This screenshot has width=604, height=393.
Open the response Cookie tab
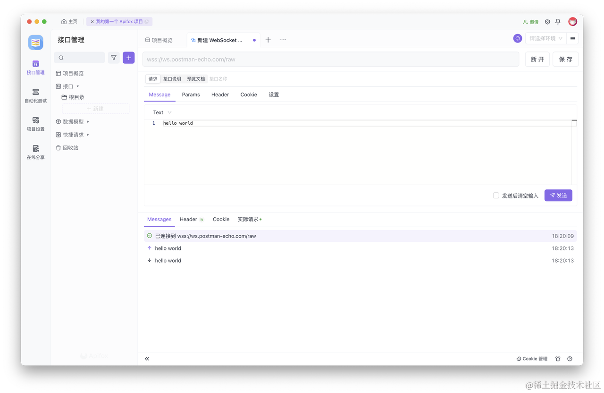pos(221,219)
